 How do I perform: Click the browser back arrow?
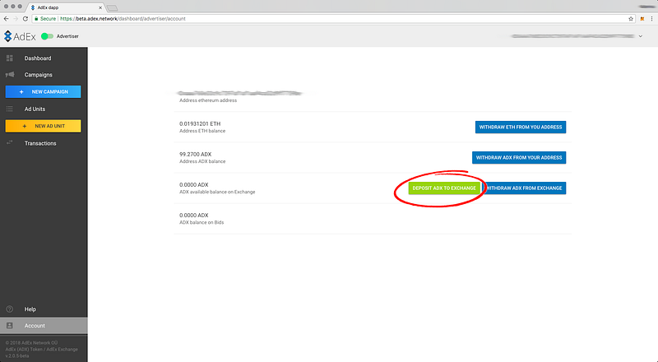point(6,18)
